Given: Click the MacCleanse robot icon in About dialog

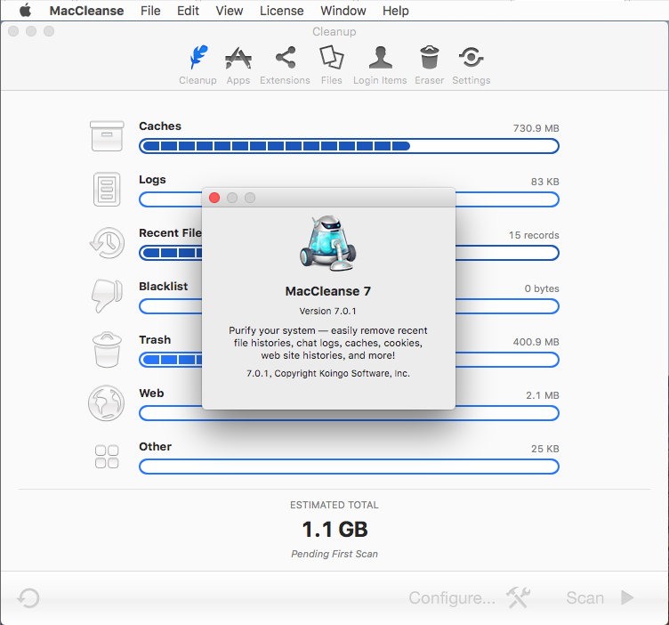Looking at the screenshot, I should (x=327, y=243).
